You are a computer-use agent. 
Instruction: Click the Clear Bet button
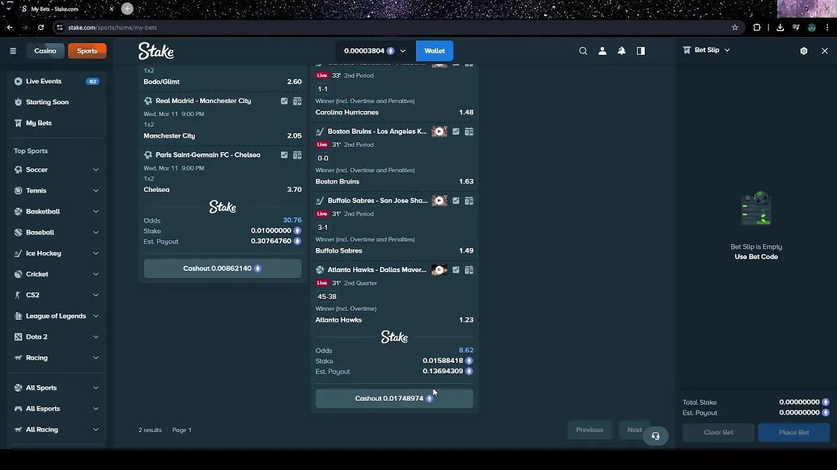[718, 432]
